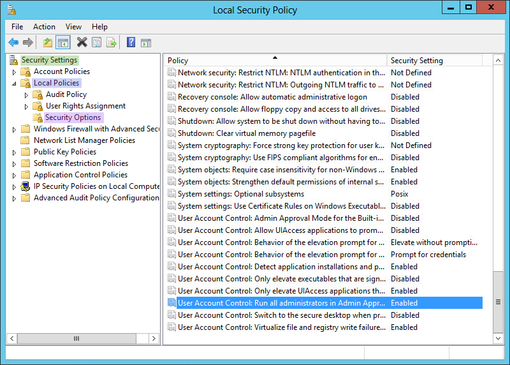Click the Policy column header
The width and height of the screenshot is (510, 365).
point(274,61)
